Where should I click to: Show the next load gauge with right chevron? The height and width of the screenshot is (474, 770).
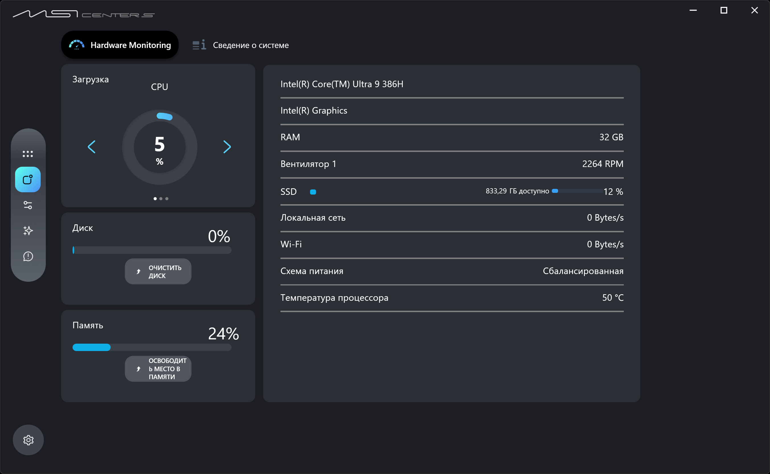[227, 147]
